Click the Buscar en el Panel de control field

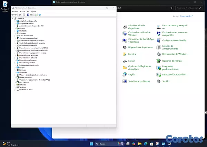(x=189, y=8)
